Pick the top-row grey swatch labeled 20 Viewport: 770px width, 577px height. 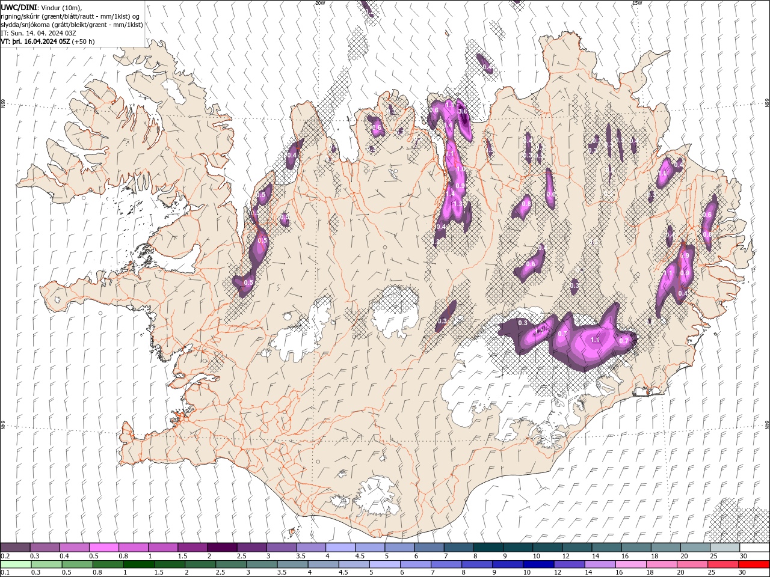pos(695,548)
